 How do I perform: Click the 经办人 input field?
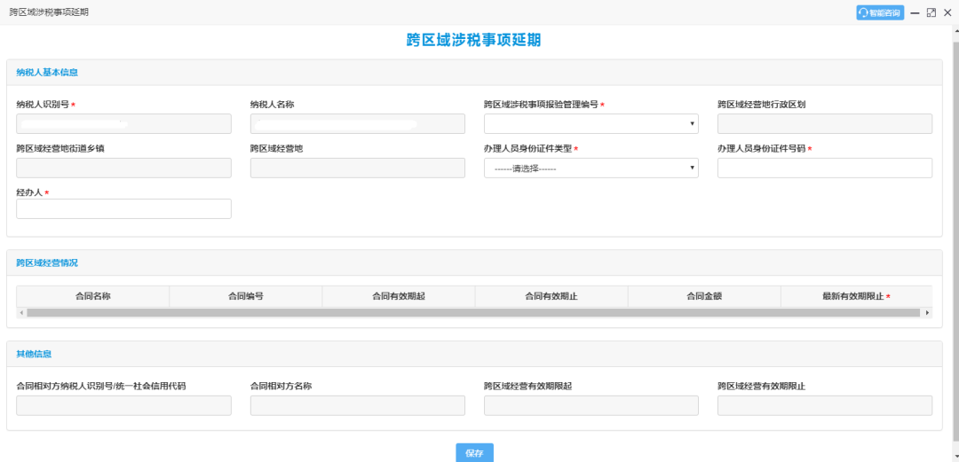click(123, 209)
